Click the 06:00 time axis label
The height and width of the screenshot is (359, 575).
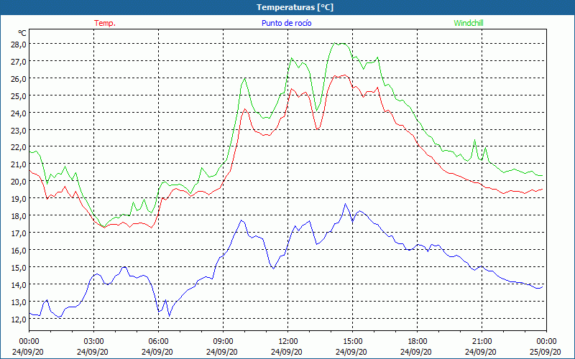point(158,342)
